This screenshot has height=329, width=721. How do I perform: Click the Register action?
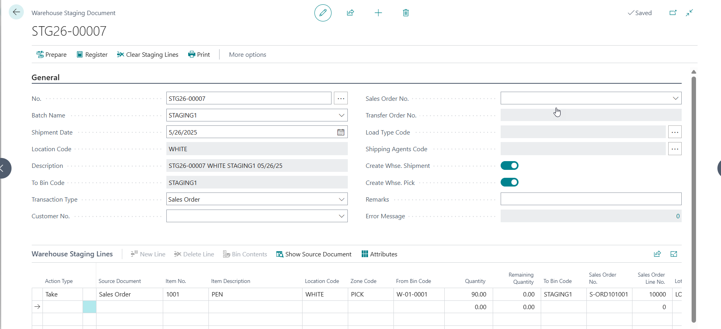(x=92, y=54)
